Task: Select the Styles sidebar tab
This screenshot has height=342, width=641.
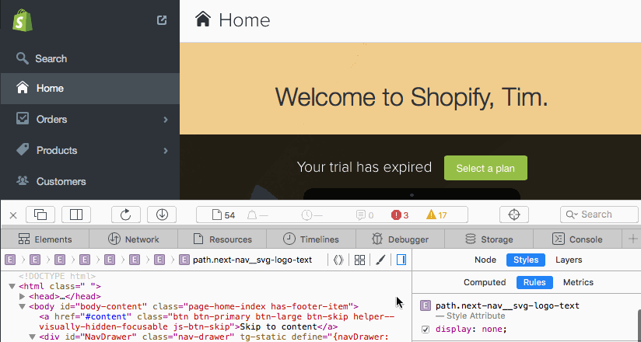Action: click(x=526, y=260)
